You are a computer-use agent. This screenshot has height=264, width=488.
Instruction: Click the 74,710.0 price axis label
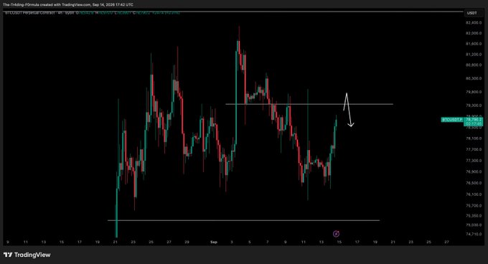tap(474, 234)
